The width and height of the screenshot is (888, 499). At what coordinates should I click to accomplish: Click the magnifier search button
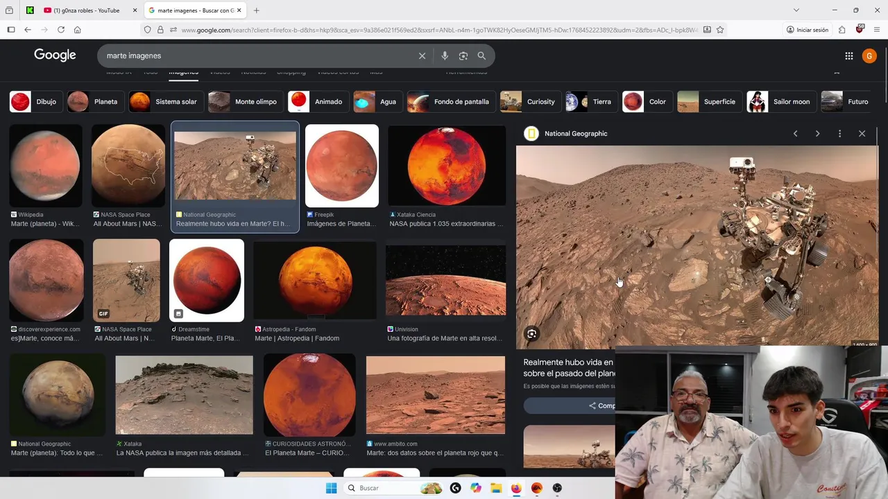click(481, 55)
